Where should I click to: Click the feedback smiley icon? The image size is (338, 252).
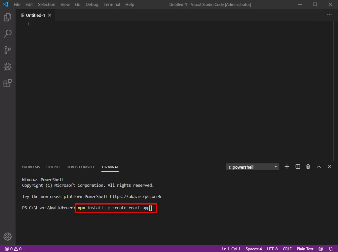coord(321,249)
